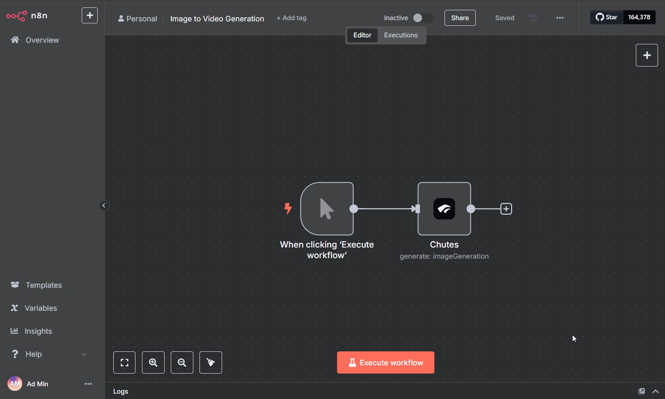Click the Saved status text
Image resolution: width=665 pixels, height=399 pixels.
504,18
